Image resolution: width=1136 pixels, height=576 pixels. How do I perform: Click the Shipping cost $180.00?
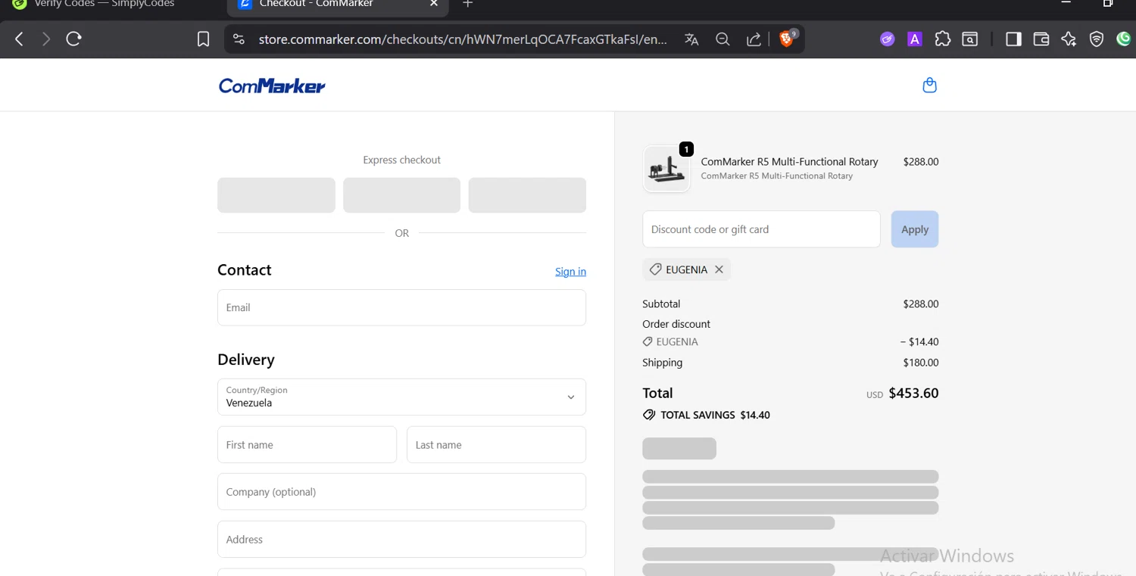tap(921, 363)
